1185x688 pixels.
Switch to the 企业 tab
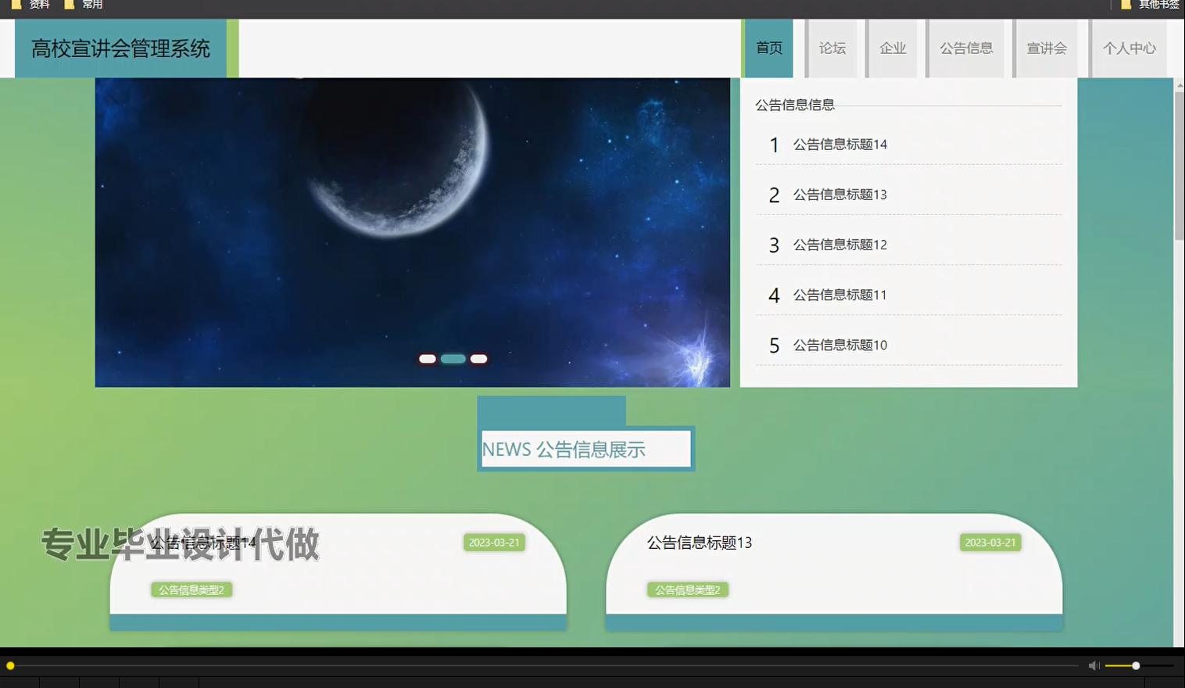(x=892, y=48)
